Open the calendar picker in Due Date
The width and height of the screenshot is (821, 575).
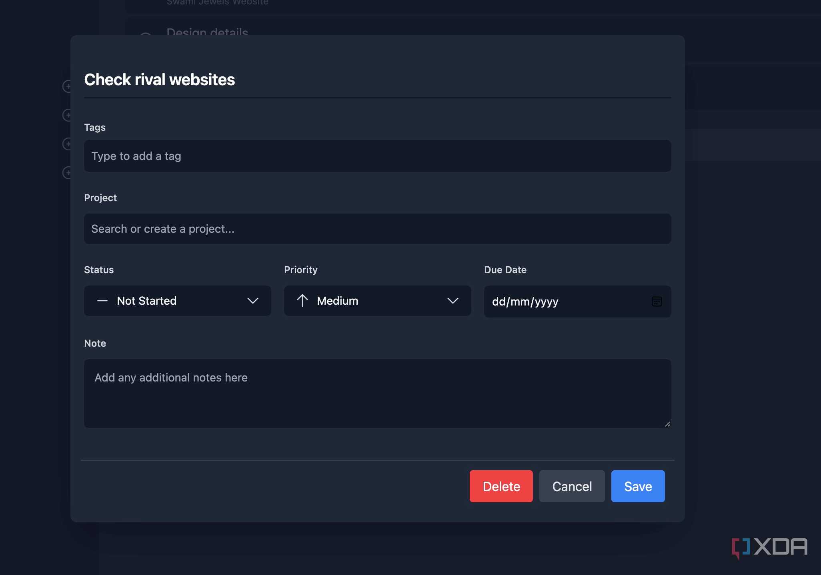(657, 301)
